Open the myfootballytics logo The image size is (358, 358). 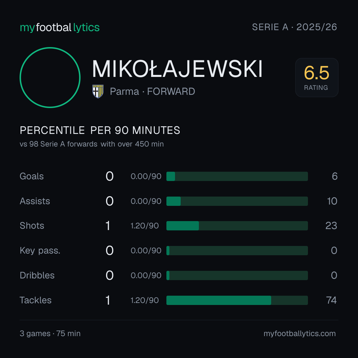pyautogui.click(x=60, y=28)
